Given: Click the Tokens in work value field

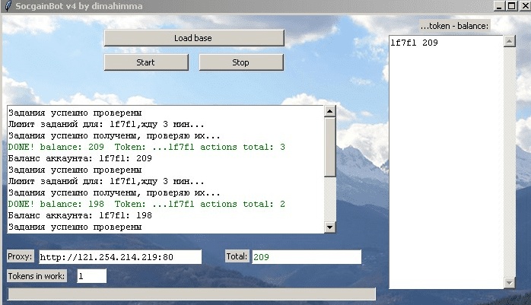Looking at the screenshot, I should (x=91, y=276).
